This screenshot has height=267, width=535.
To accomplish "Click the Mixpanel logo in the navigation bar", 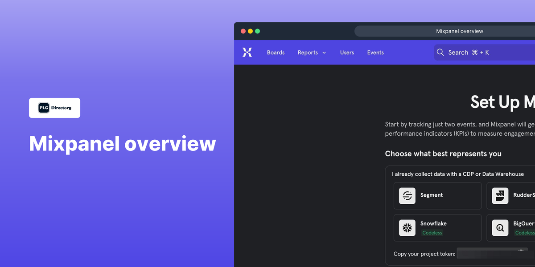I will 247,52.
